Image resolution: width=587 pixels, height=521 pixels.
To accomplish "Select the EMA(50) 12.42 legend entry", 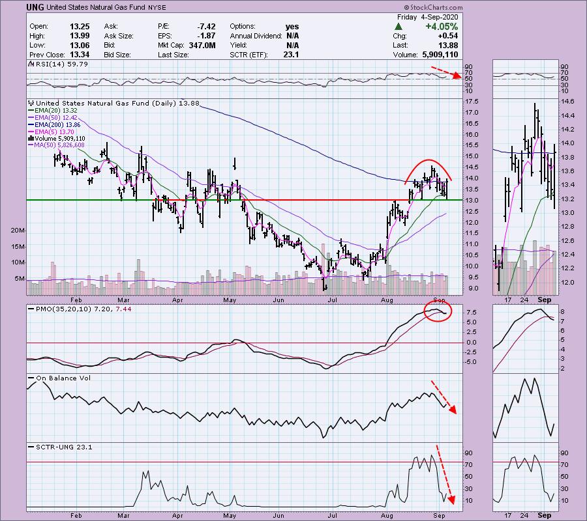I will tap(57, 118).
